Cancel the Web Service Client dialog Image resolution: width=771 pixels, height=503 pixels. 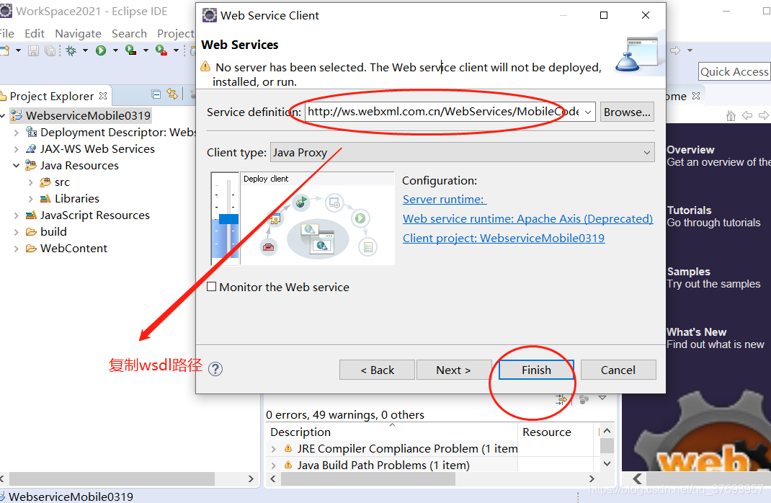coord(618,370)
